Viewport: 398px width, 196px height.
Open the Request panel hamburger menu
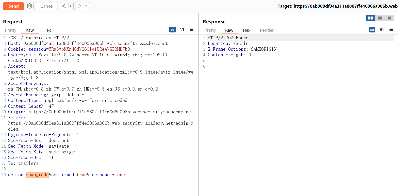click(192, 30)
